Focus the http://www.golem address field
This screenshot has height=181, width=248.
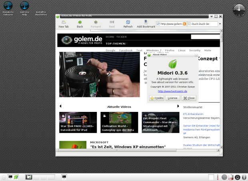point(171,24)
